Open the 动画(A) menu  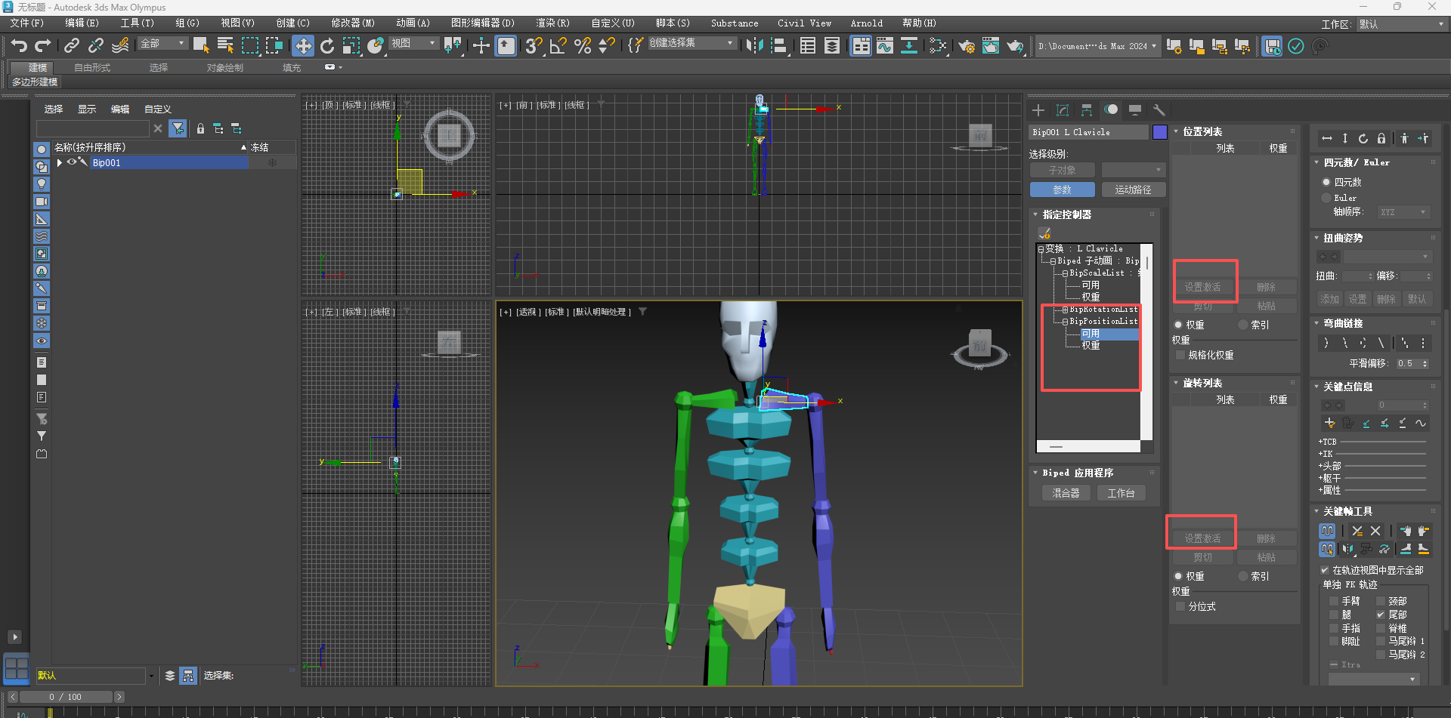(413, 23)
